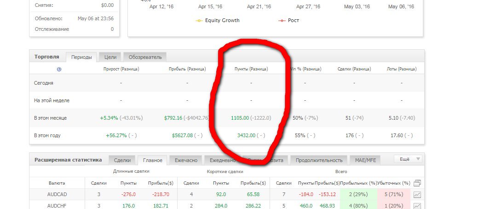Click the $5627.08 yearly profit value

coord(183,135)
